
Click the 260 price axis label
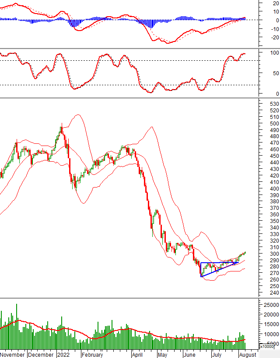tap(274, 280)
